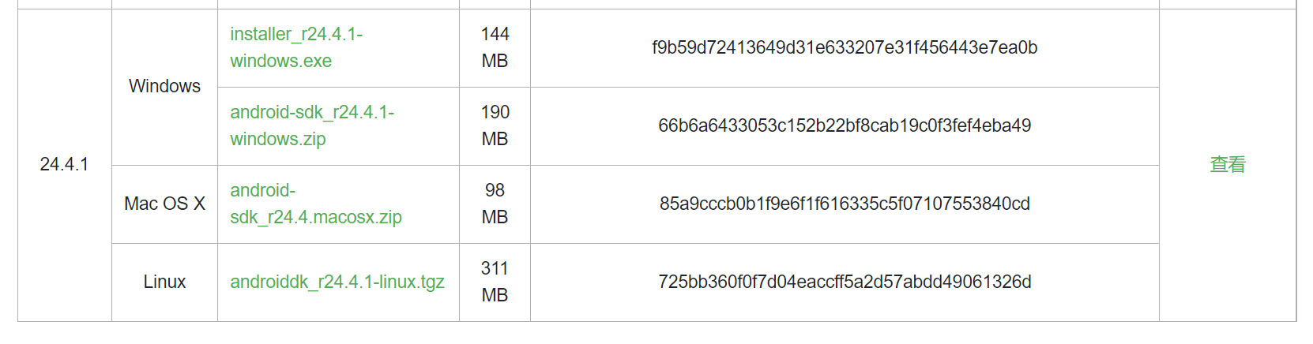This screenshot has height=344, width=1313.
Task: Download the linux.tgz SDK package
Action: click(337, 282)
